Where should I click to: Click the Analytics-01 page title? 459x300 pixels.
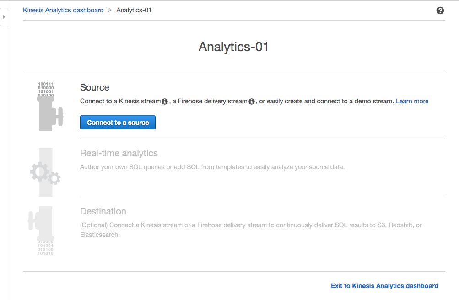233,47
